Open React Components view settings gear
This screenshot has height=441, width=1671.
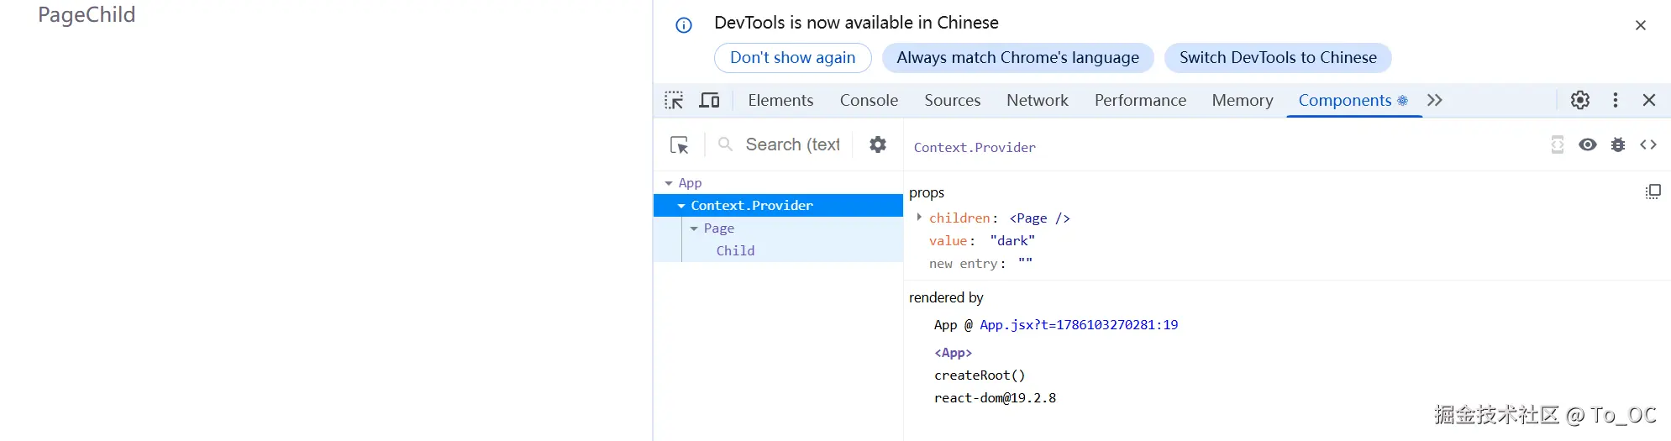878,144
